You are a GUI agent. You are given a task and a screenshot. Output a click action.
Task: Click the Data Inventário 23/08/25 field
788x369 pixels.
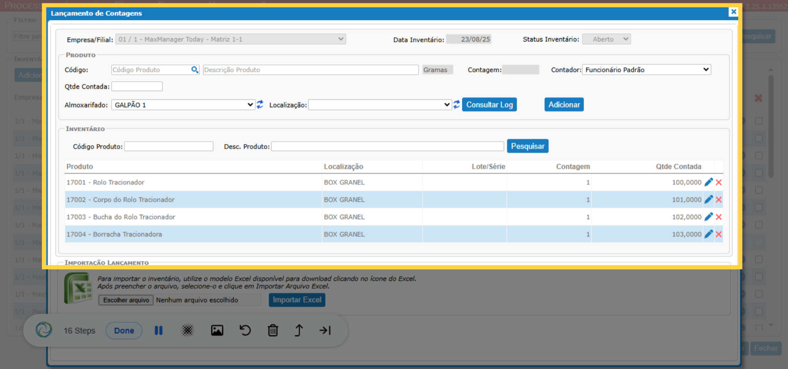point(469,39)
